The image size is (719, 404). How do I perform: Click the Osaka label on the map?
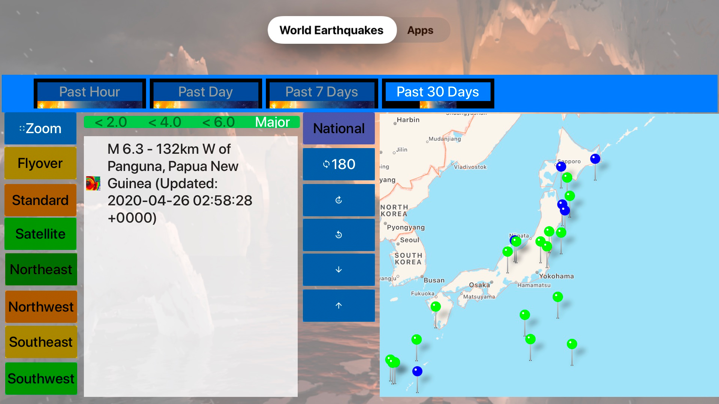click(479, 285)
